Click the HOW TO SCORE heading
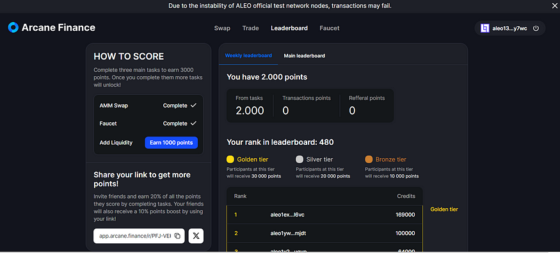Screen dimensions: 560x253 (129, 56)
